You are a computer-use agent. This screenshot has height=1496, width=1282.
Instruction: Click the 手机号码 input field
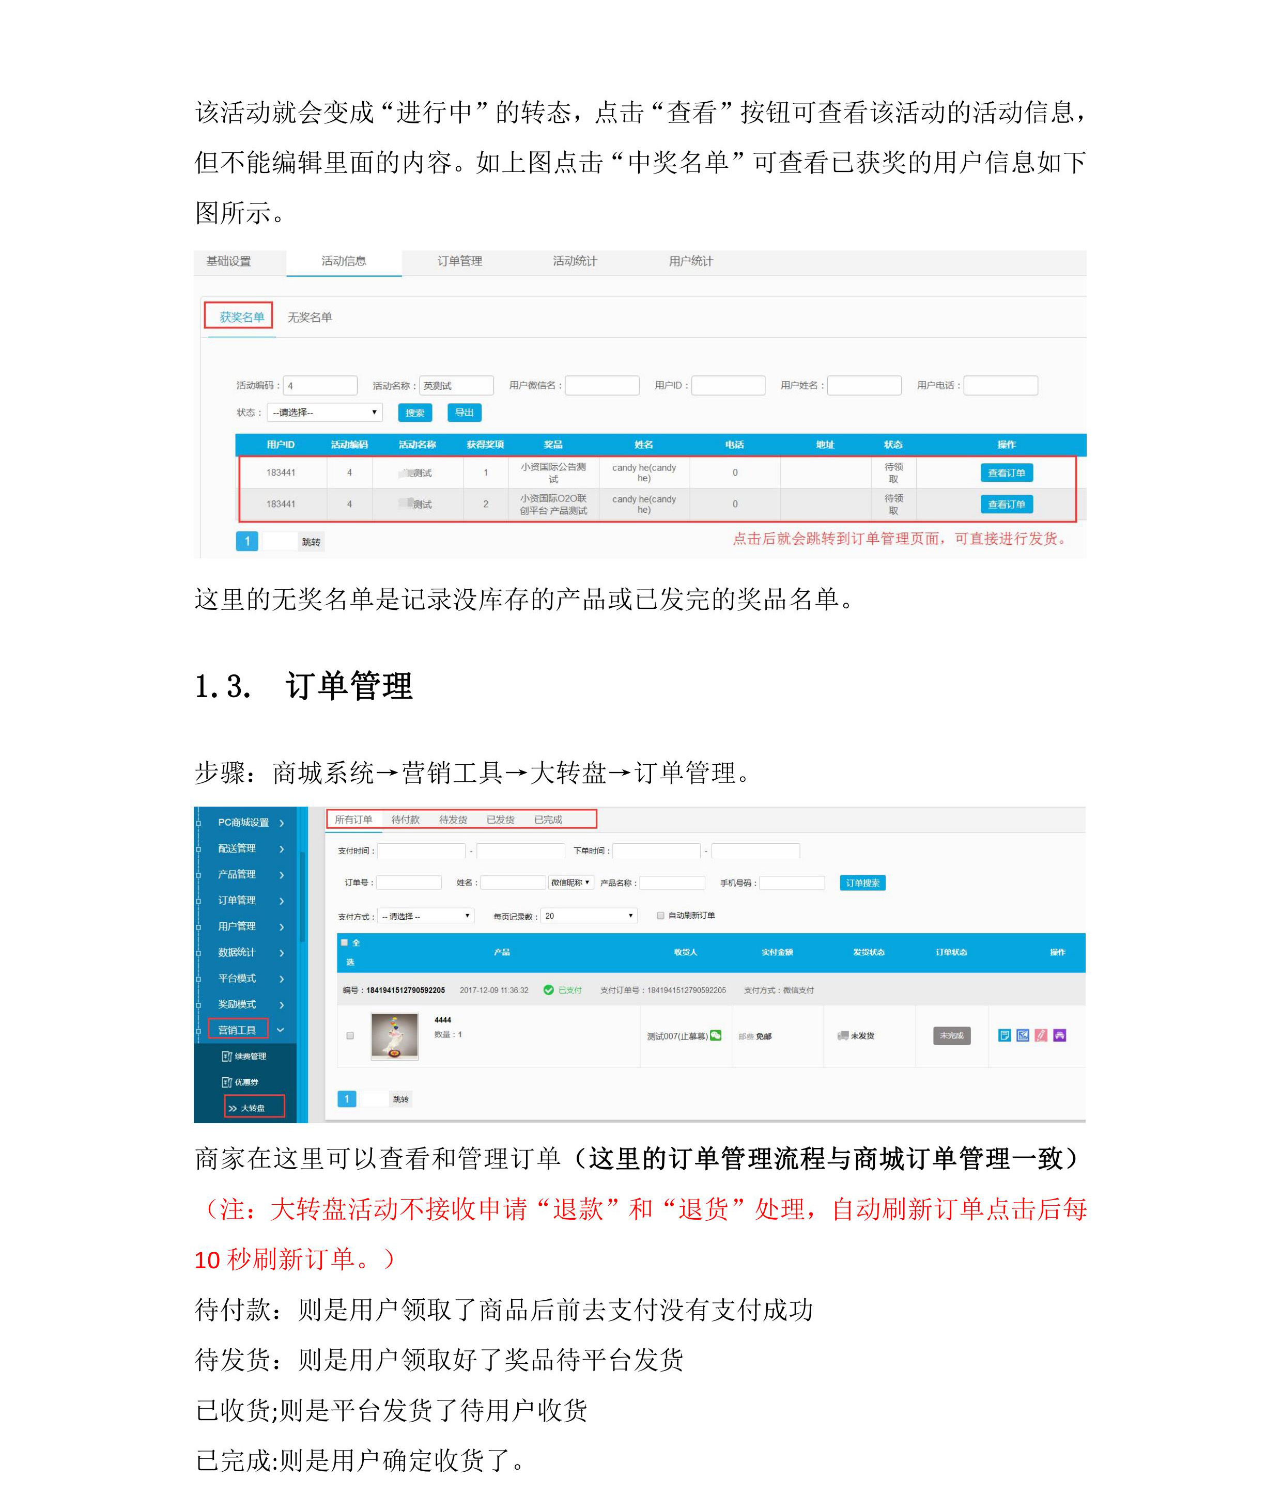(x=792, y=883)
